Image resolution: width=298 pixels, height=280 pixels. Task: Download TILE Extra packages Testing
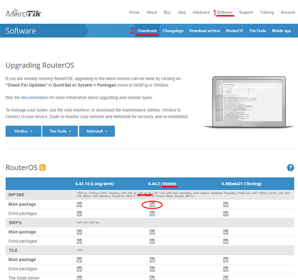(226, 269)
